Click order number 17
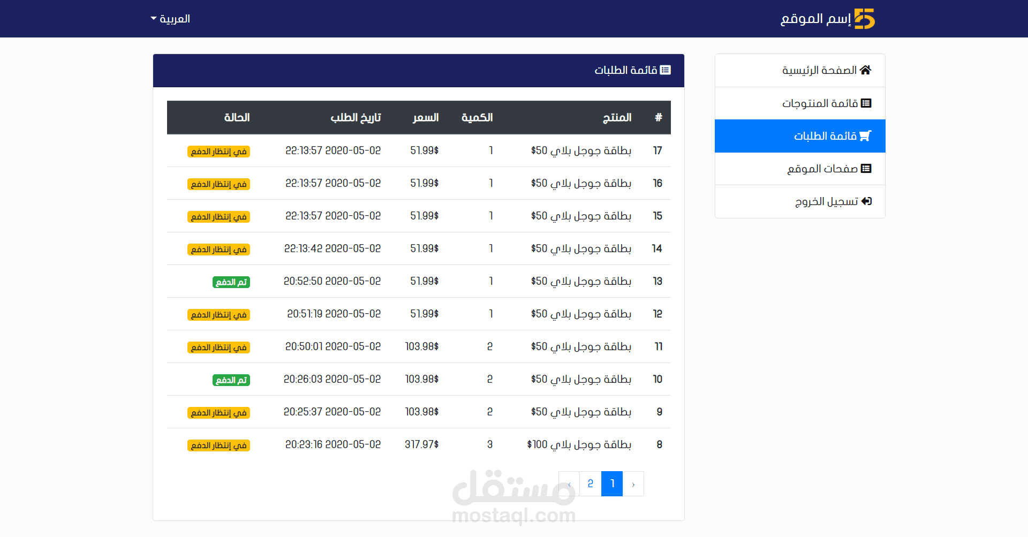Image resolution: width=1028 pixels, height=537 pixels. (x=657, y=150)
